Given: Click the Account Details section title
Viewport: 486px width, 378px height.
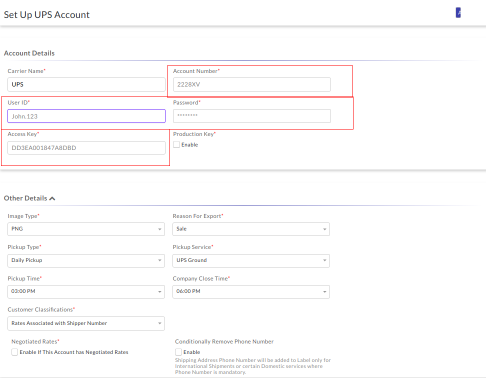Looking at the screenshot, I should [x=29, y=53].
